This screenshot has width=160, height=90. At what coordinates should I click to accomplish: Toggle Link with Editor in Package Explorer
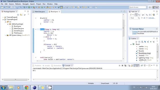click(21, 15)
